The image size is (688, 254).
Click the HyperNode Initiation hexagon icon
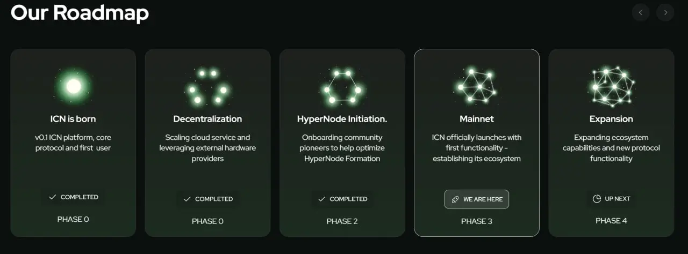(342, 86)
